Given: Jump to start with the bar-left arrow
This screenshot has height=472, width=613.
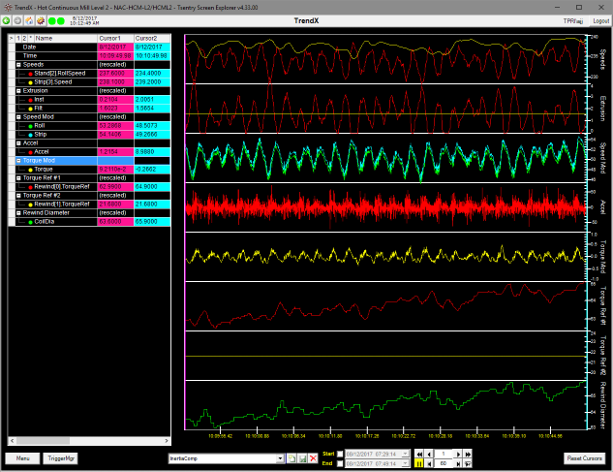Looking at the screenshot, I should coord(429,464).
